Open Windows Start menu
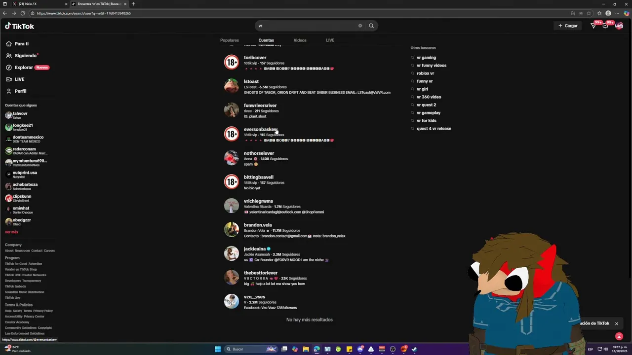This screenshot has width=632, height=355. coord(218,349)
